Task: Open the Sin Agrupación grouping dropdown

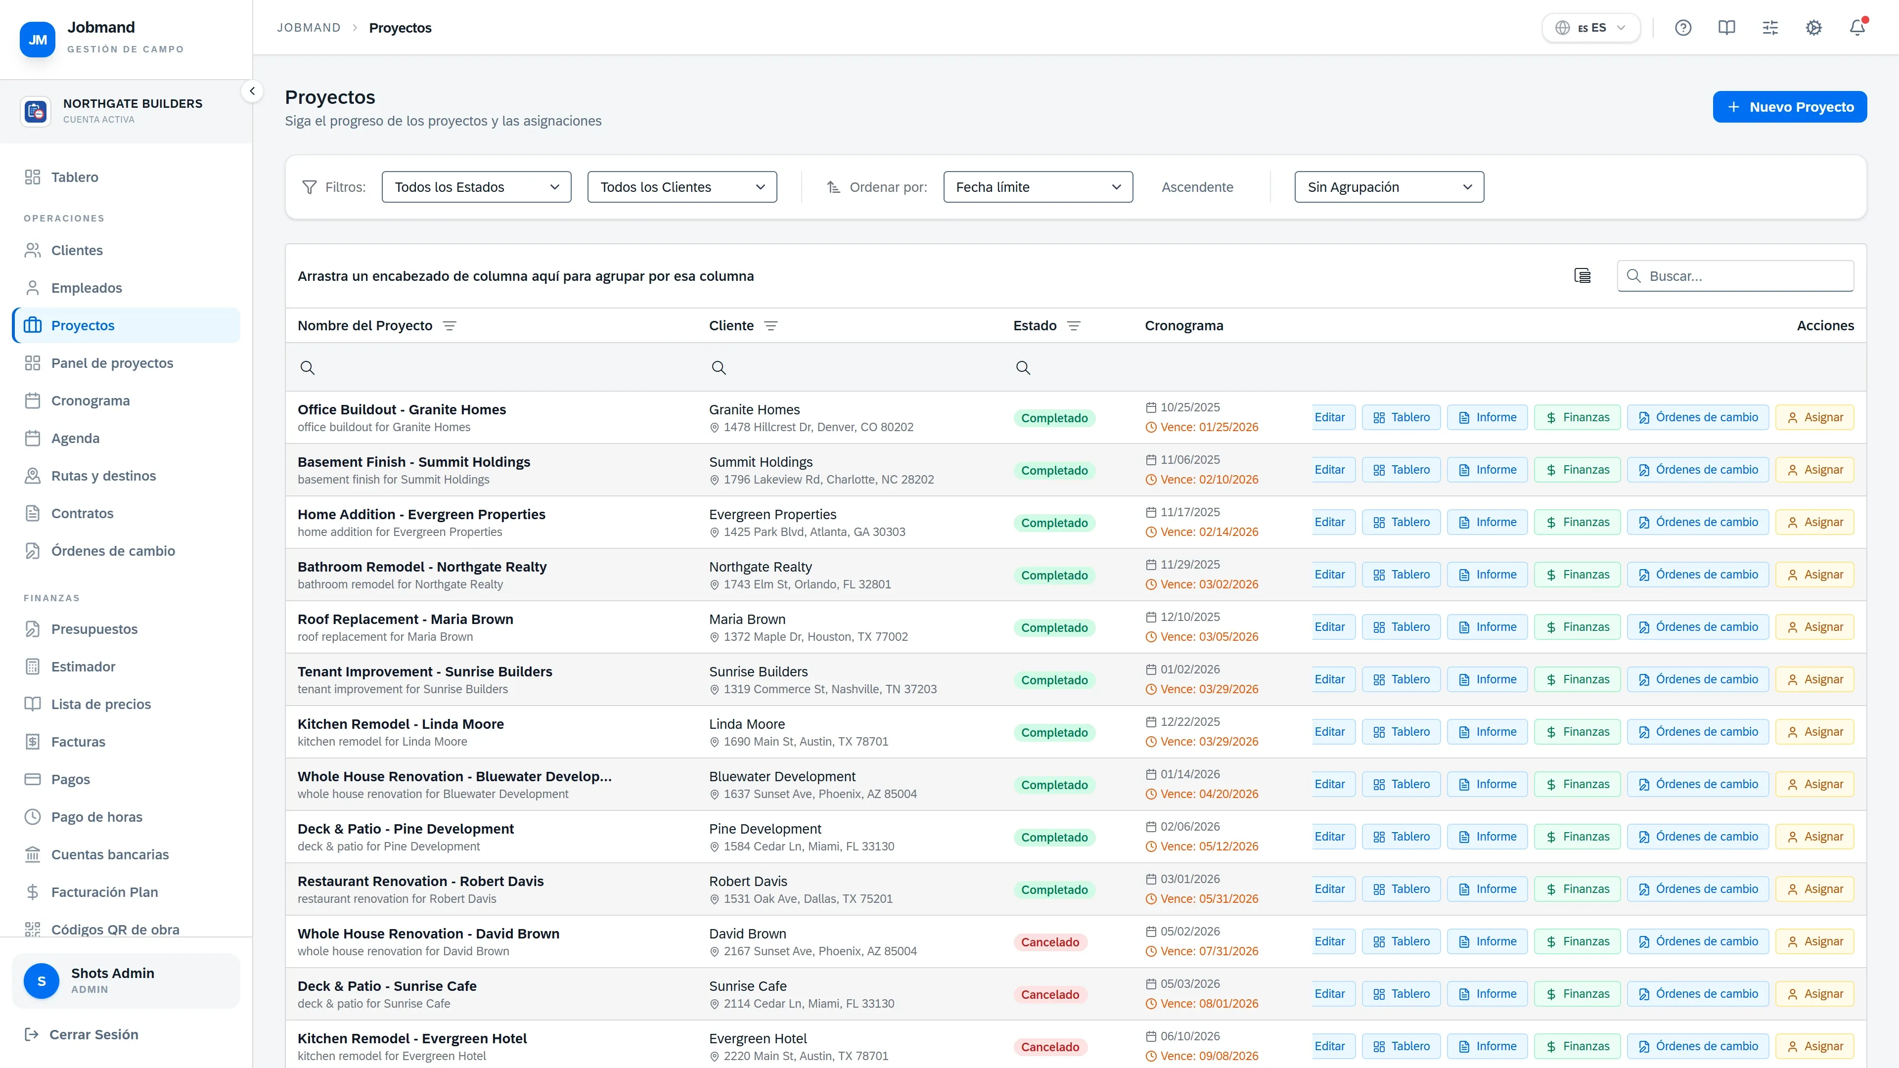Action: tap(1389, 187)
